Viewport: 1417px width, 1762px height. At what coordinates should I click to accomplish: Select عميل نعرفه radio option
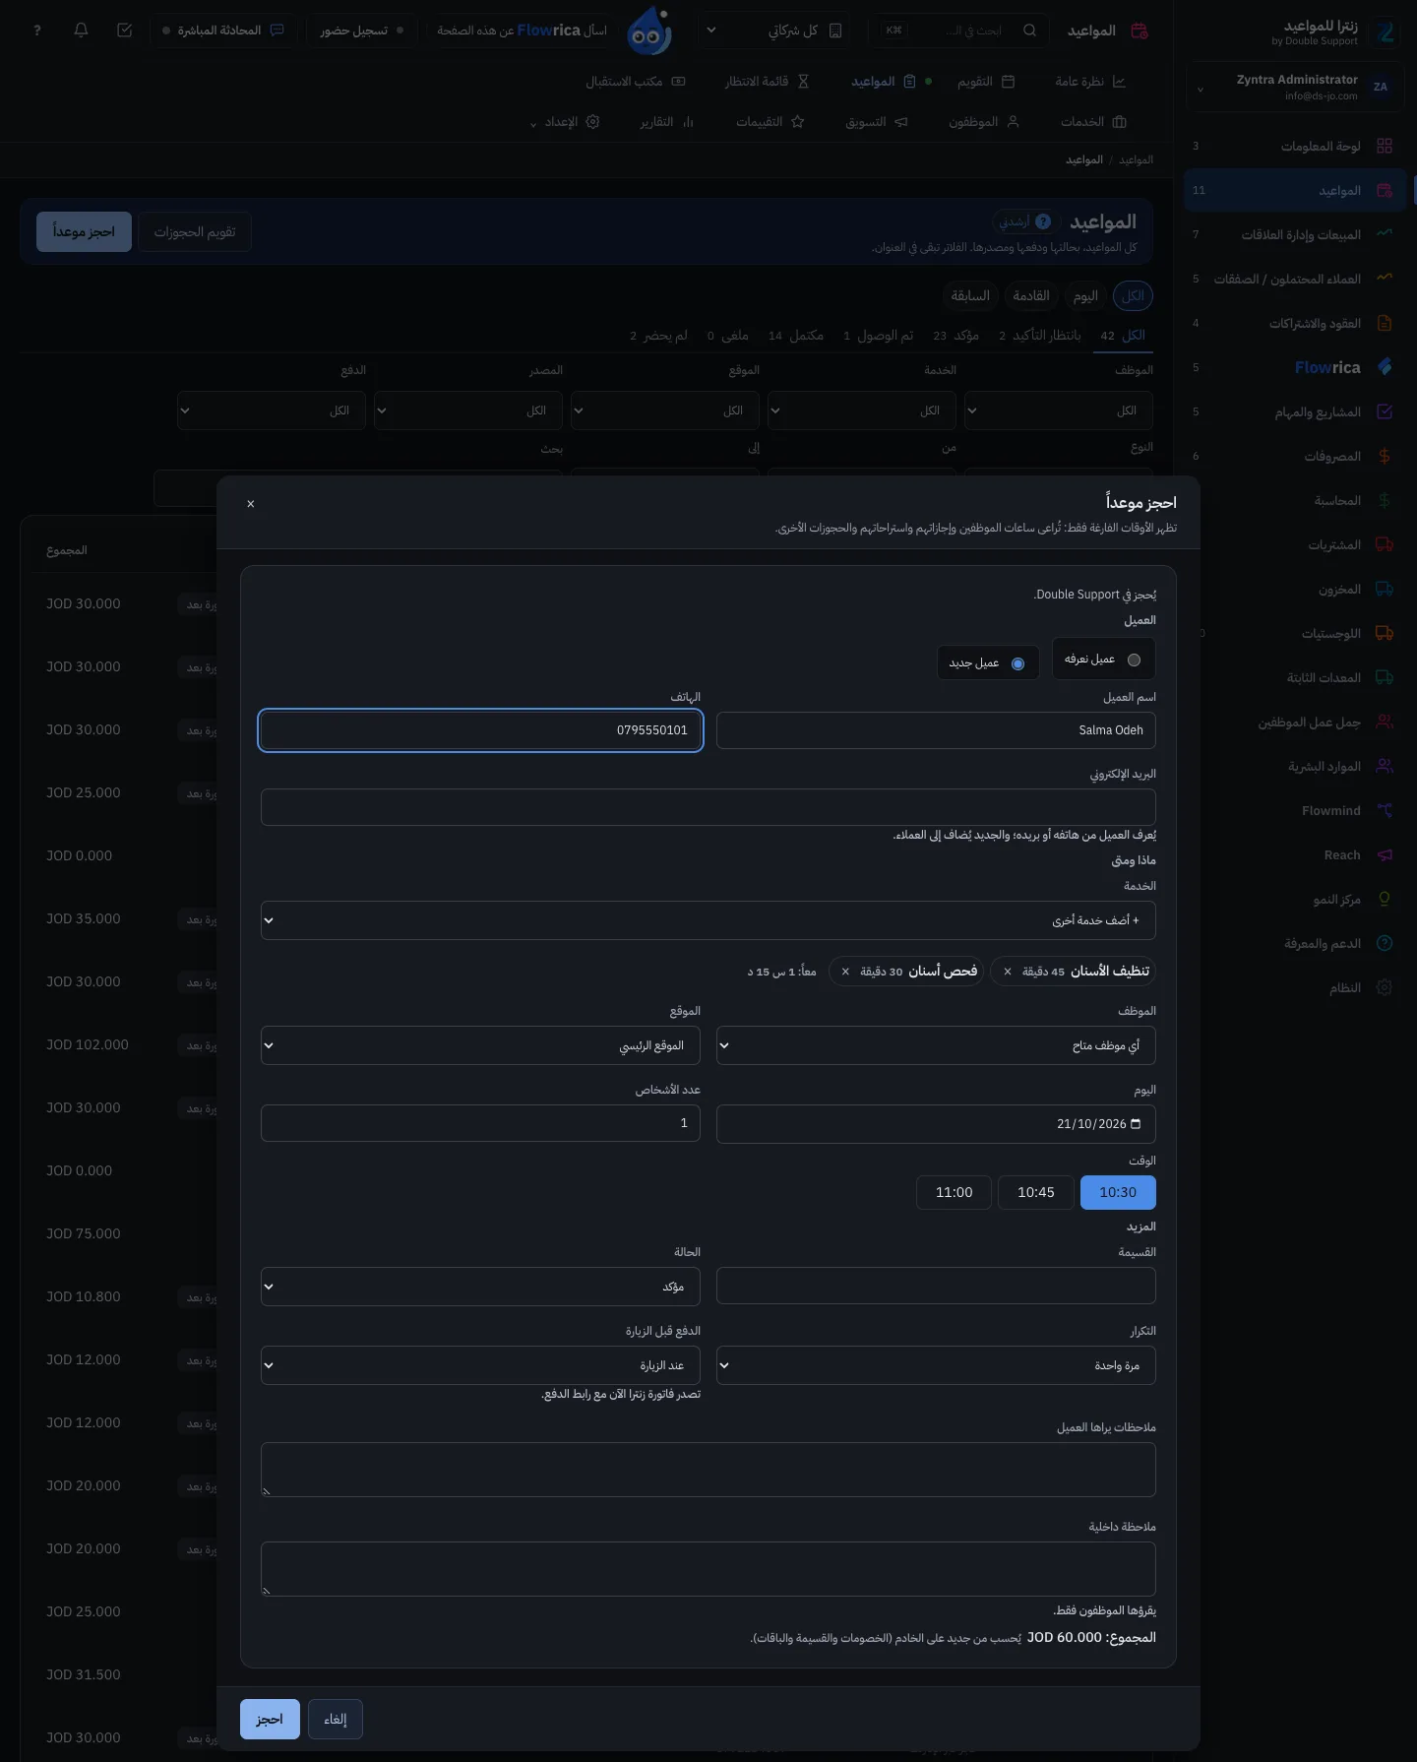coord(1103,660)
